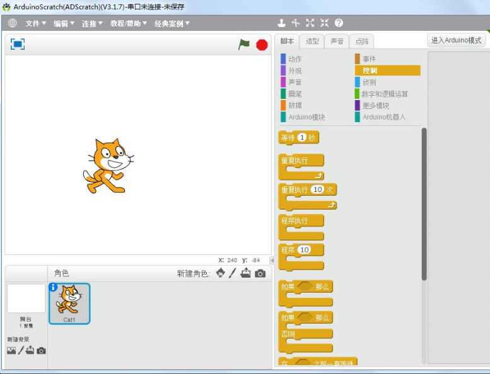Switch stage to full-screen presentation mode

[18, 44]
